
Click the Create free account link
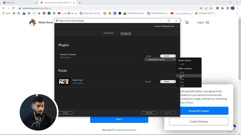point(125,130)
